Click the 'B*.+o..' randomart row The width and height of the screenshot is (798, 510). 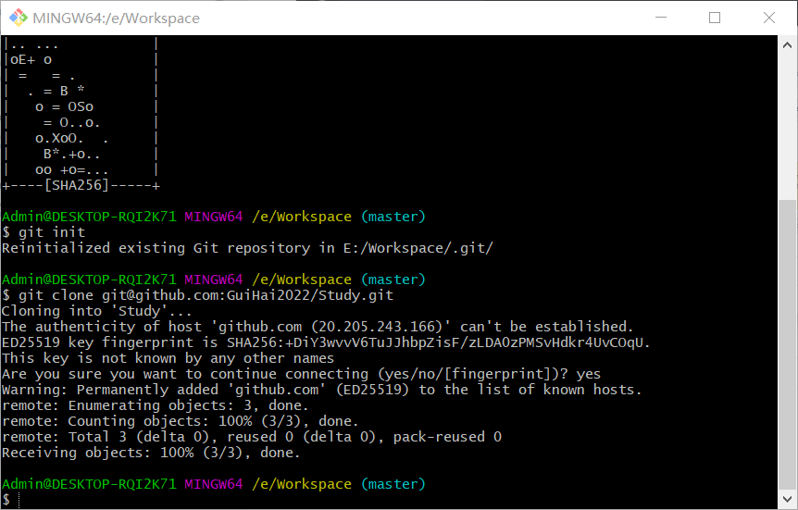(x=81, y=155)
